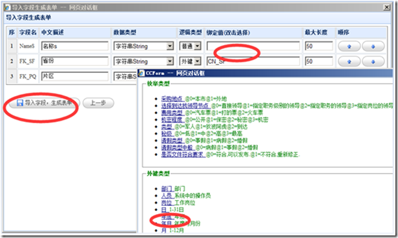Move the NameS row up
398x238 pixels.
pyautogui.click(x=350, y=46)
